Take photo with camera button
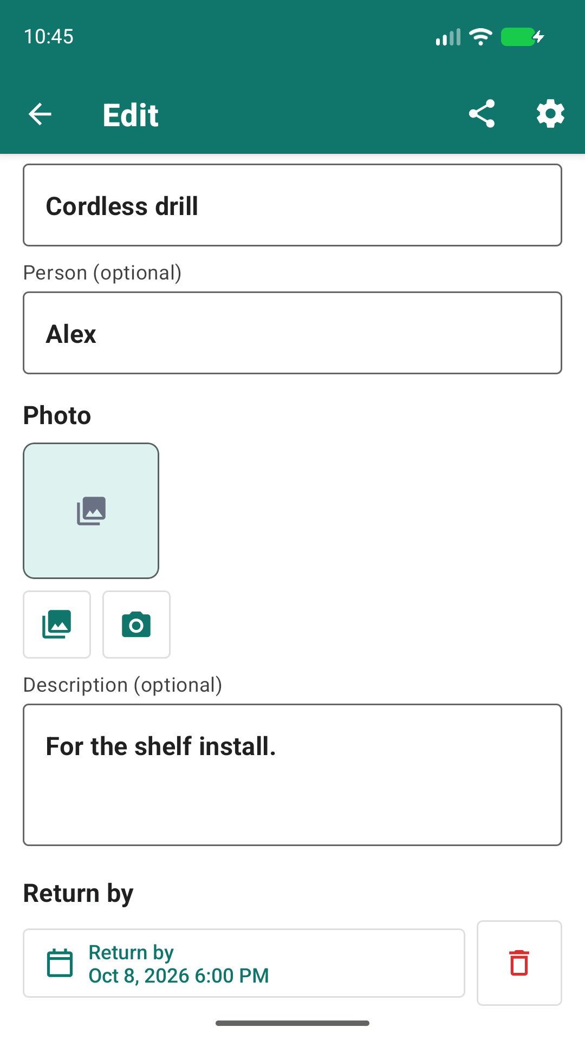 [x=136, y=625]
